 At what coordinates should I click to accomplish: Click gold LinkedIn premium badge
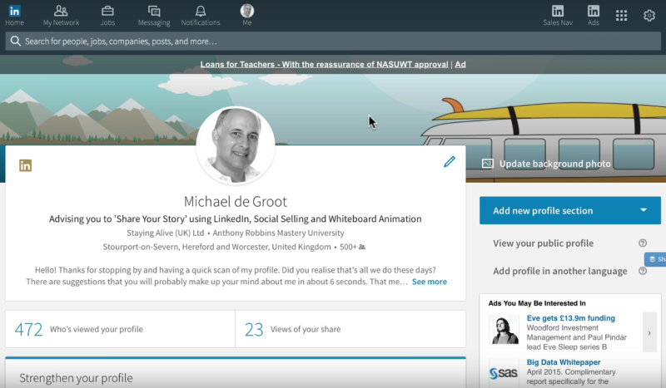coord(26,165)
